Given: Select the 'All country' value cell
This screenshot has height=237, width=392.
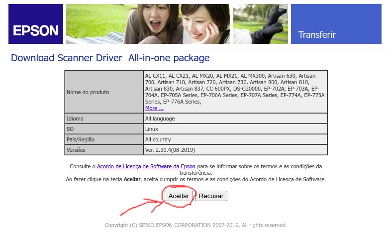Looking at the screenshot, I should point(235,139).
